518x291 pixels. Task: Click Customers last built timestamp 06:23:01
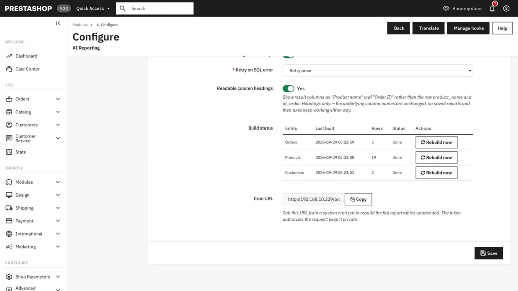point(335,172)
